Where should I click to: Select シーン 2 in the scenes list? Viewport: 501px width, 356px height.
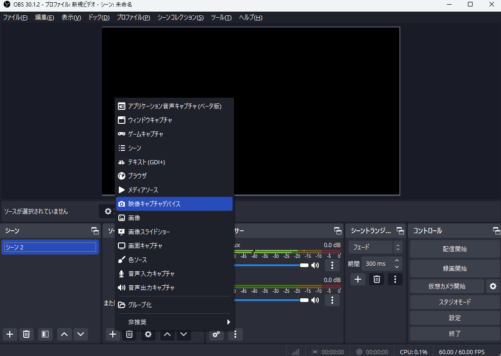coord(49,247)
